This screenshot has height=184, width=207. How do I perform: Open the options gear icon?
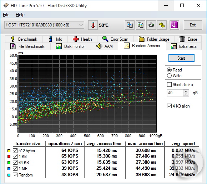pos(162,25)
